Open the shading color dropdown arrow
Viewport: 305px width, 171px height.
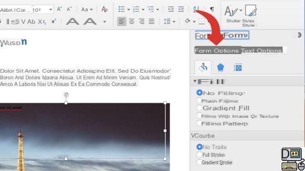[194, 21]
